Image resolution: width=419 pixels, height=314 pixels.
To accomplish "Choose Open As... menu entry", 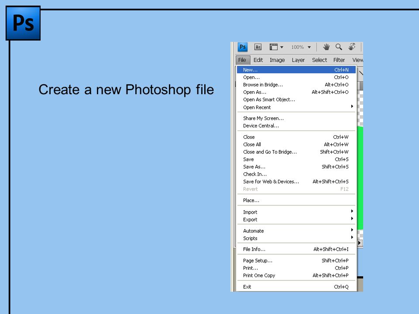I will pos(296,92).
